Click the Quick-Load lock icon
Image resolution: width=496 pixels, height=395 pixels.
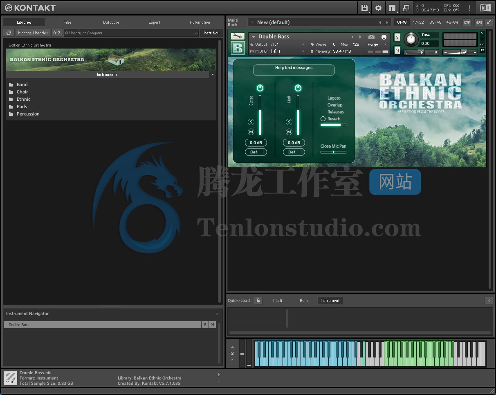tap(258, 300)
